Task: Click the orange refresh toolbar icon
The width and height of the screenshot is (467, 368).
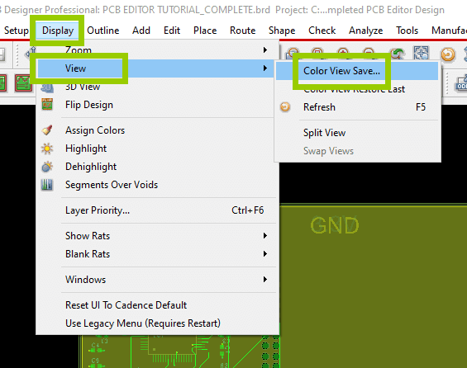Action: point(448,54)
